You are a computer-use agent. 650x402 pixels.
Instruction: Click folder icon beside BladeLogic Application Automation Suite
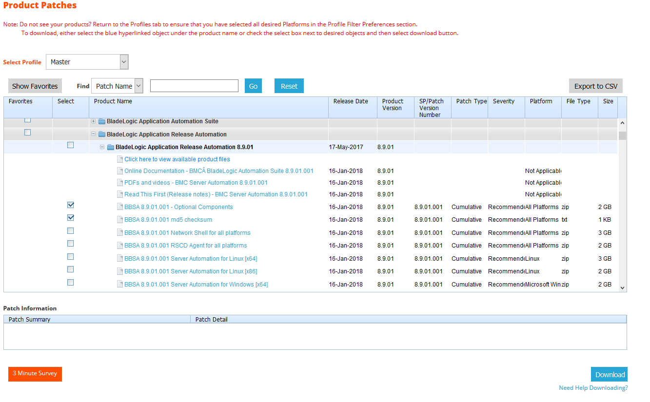102,121
